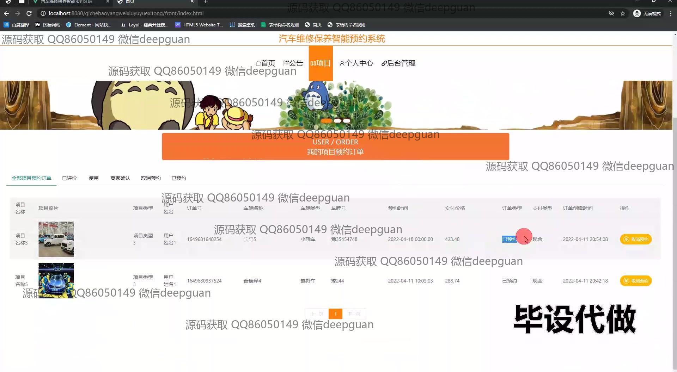The image size is (677, 372).
Task: Reload the current page
Action: point(29,13)
